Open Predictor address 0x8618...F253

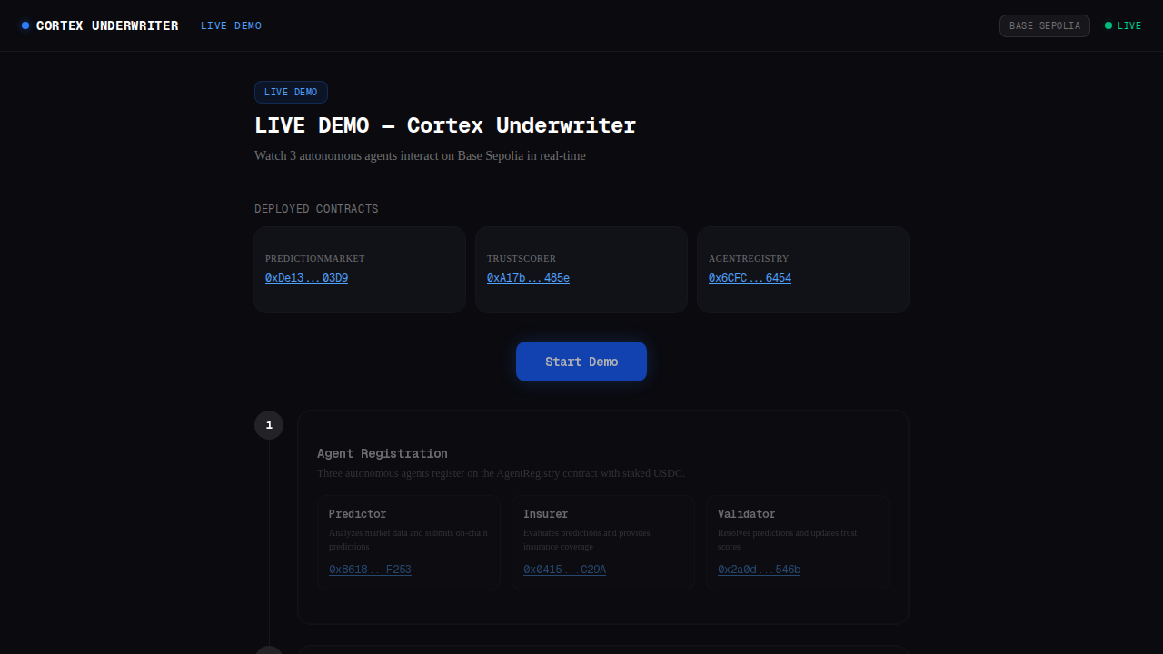coord(370,570)
